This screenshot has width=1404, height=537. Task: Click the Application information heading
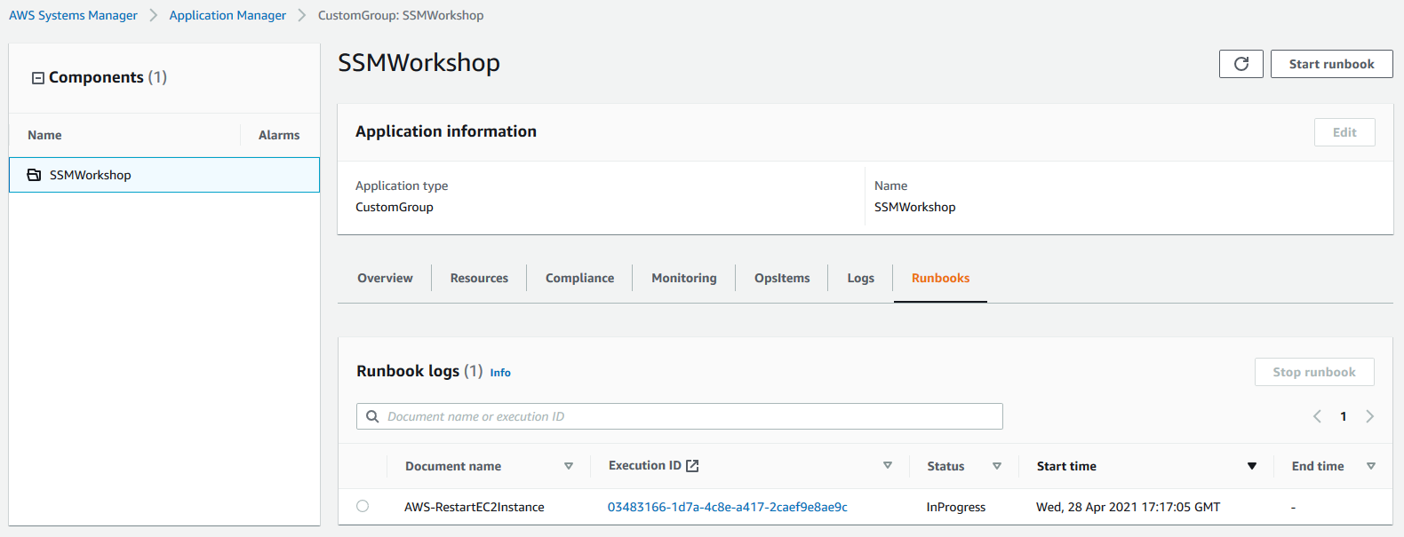[x=446, y=131]
